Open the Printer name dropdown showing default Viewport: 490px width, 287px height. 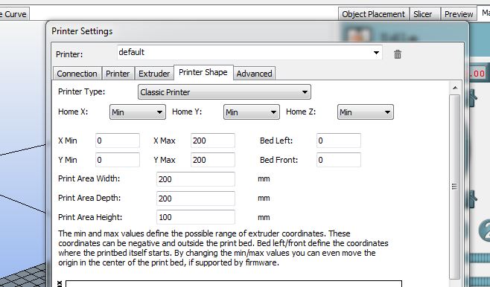[249, 52]
